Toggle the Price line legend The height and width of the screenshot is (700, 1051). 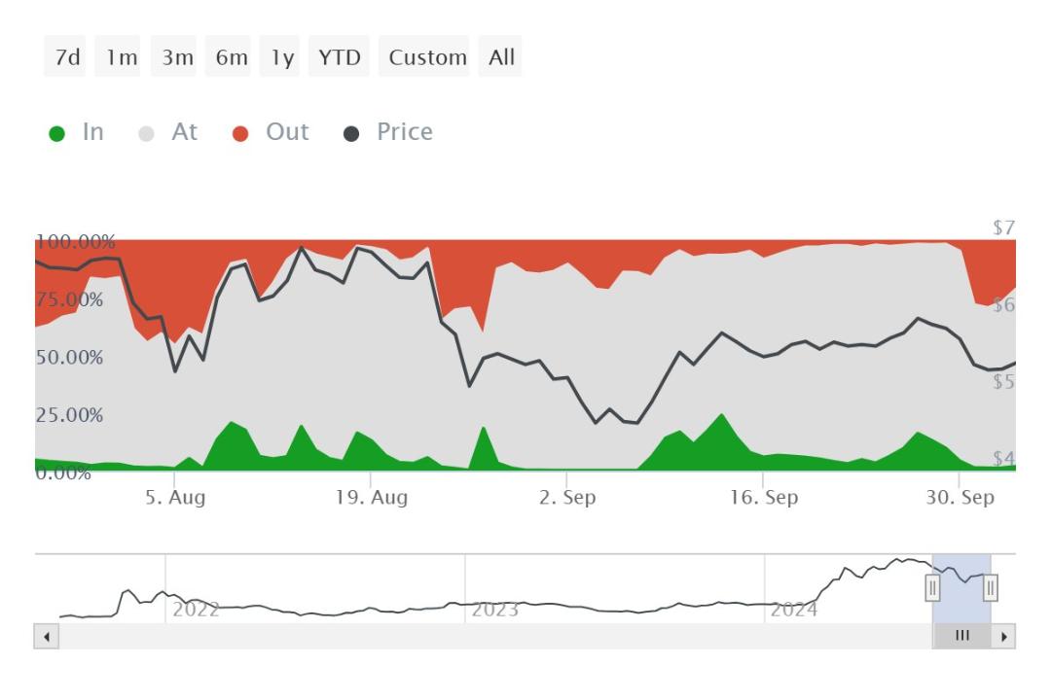point(388,132)
